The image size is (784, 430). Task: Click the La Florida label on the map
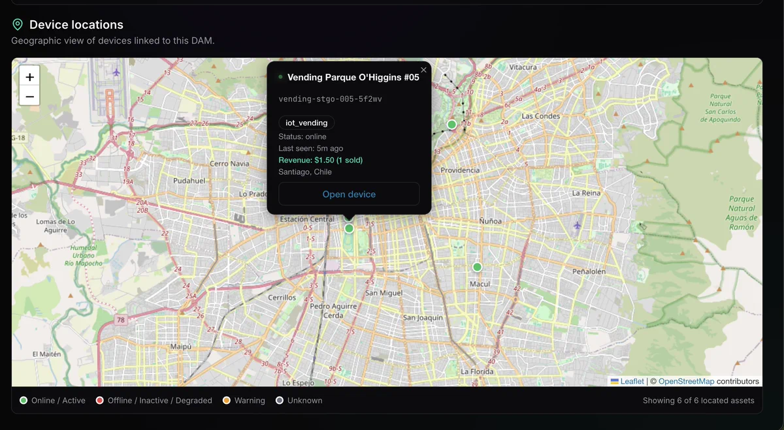[477, 371]
